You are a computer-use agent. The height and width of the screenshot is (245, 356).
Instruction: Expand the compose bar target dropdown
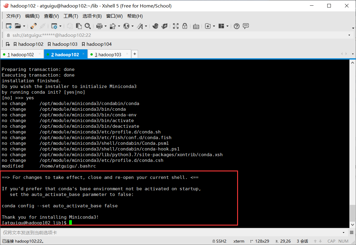click(x=343, y=232)
